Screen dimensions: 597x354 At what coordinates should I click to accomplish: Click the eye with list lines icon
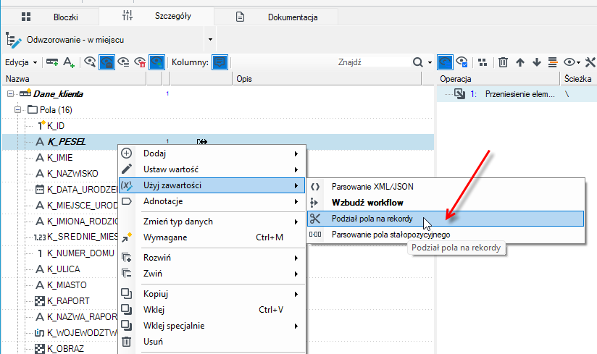(123, 62)
